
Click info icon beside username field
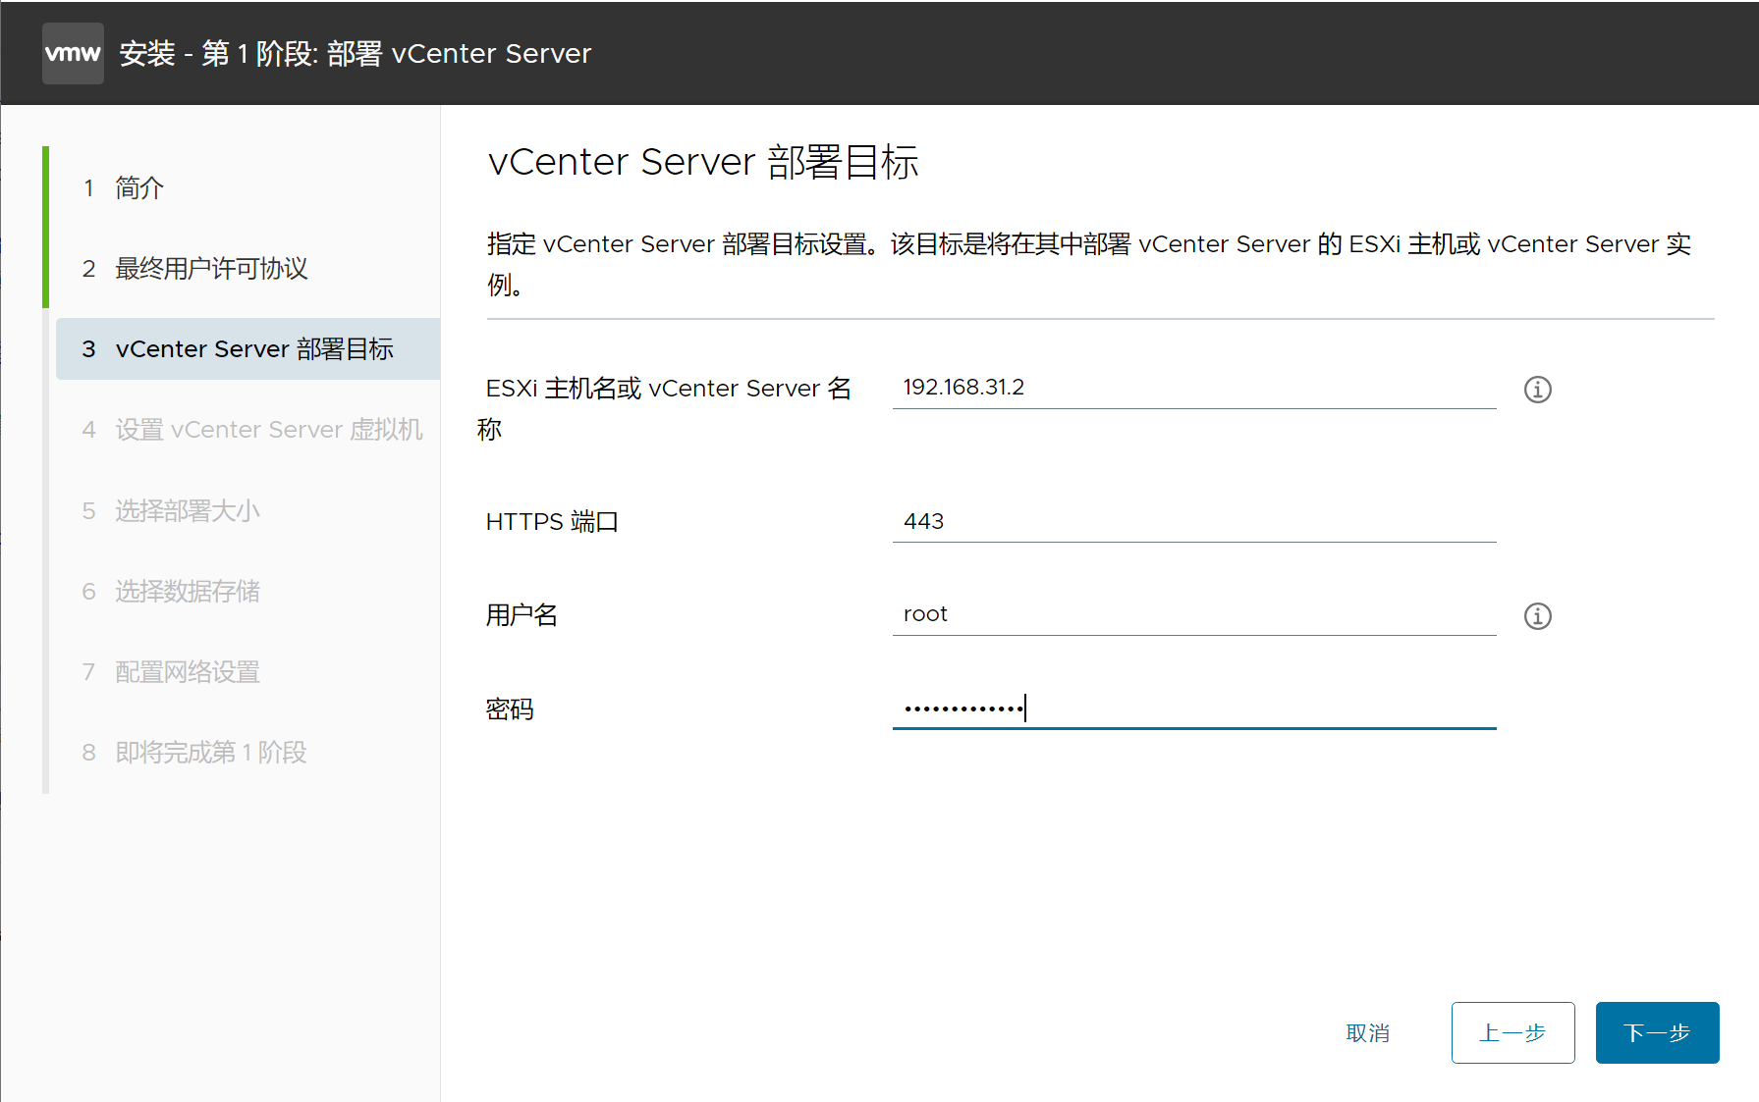tap(1537, 616)
